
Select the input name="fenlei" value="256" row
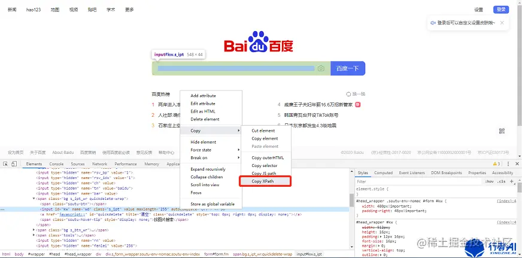(x=87, y=245)
